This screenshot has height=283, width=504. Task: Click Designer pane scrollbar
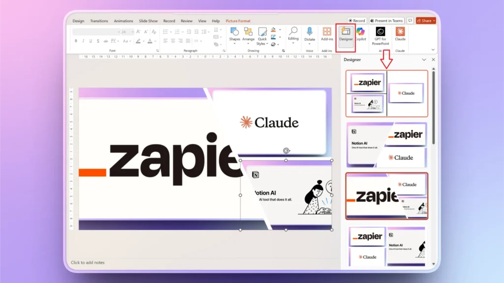point(433,108)
